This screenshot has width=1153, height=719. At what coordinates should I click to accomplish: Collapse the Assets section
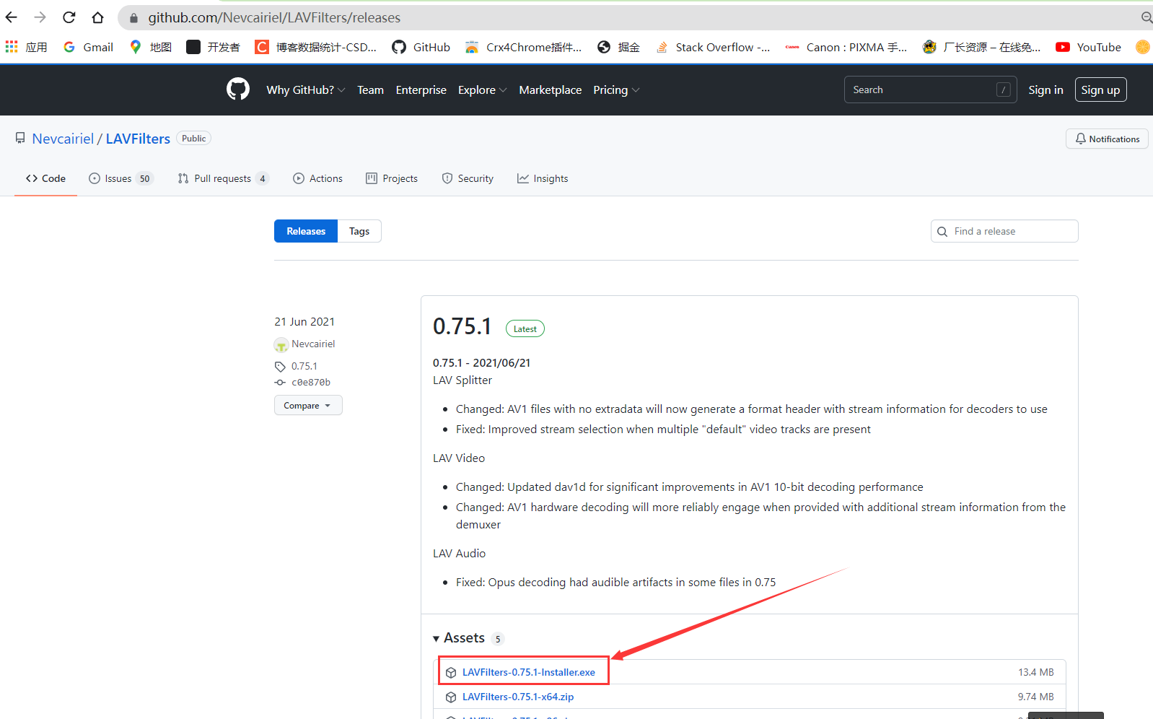point(459,638)
